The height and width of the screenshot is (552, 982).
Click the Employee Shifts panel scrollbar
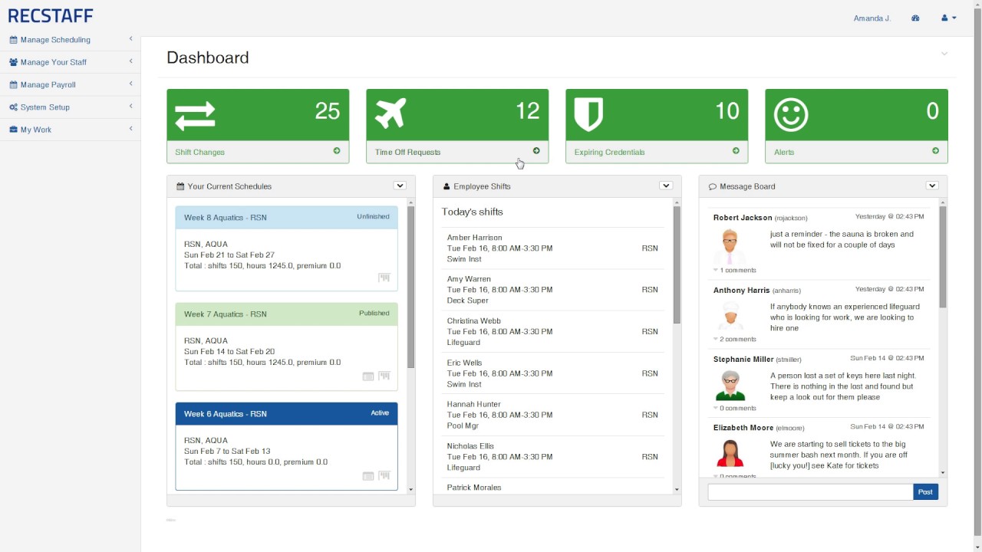pos(677,264)
